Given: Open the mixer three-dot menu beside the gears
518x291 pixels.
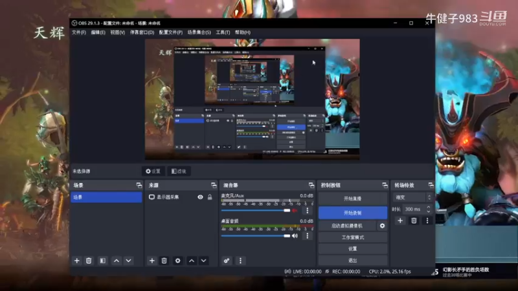Looking at the screenshot, I should (x=240, y=261).
